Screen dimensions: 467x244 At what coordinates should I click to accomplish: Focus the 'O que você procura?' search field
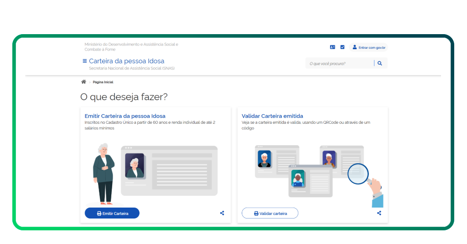339,64
